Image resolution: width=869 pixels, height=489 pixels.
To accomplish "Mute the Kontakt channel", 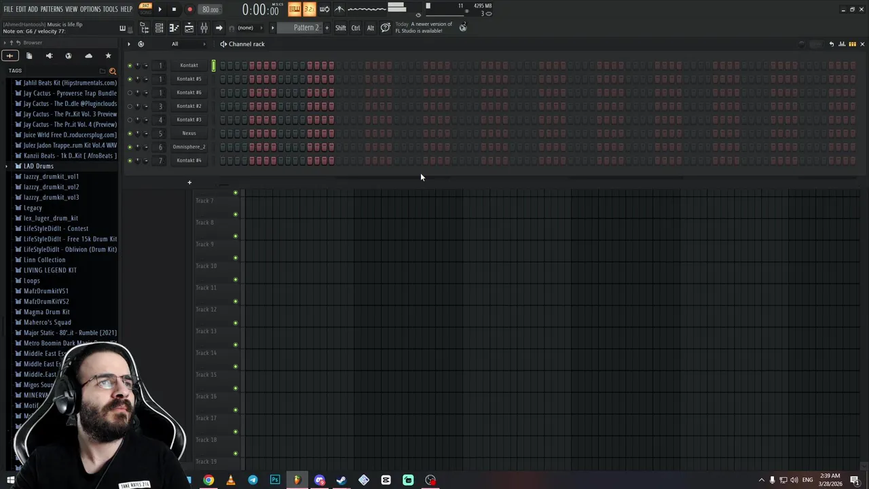I will click(130, 66).
